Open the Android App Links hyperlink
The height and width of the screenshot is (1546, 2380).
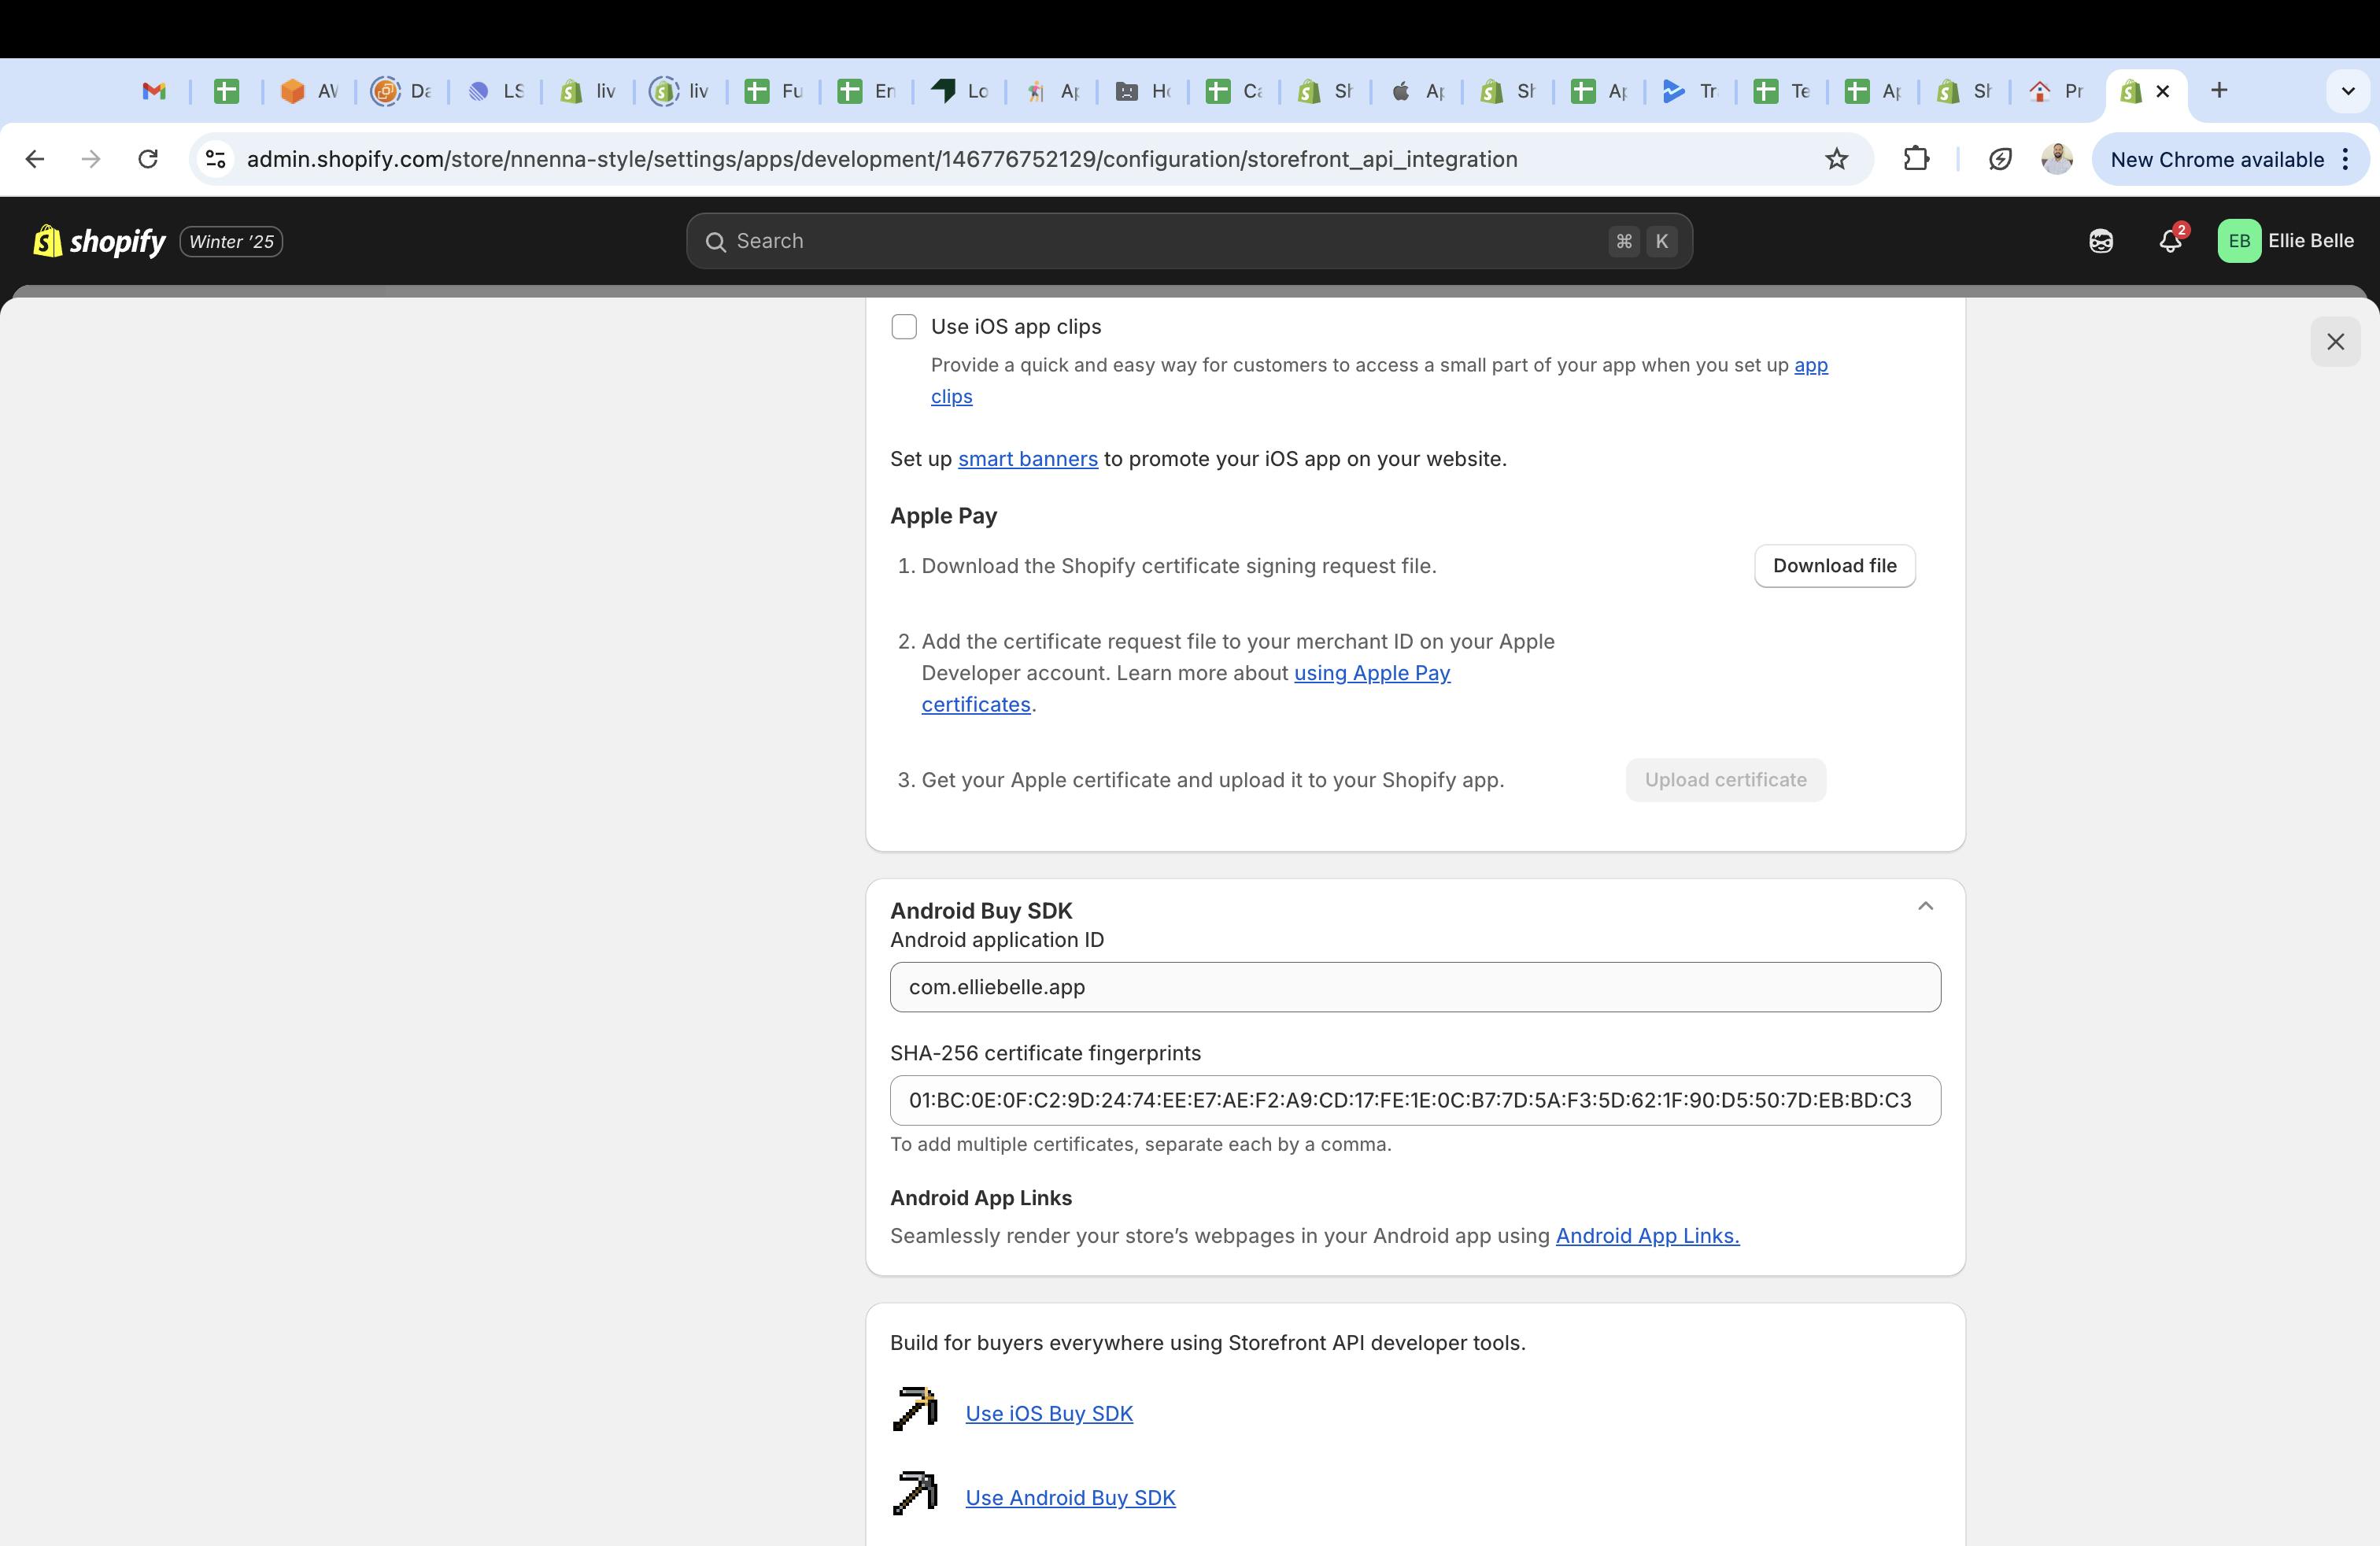coord(1647,1236)
